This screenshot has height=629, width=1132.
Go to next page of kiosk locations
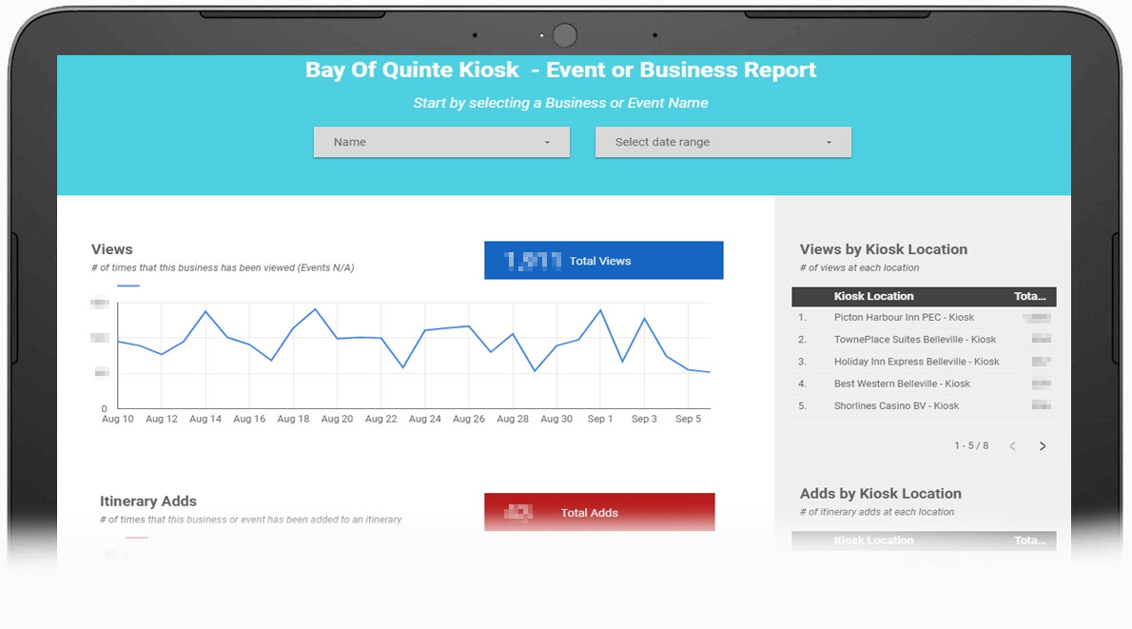click(1042, 446)
